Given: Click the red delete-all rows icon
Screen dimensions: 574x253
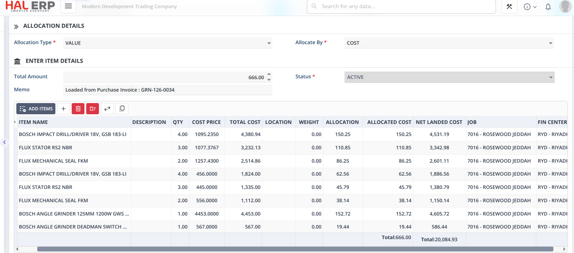Looking at the screenshot, I should point(93,109).
